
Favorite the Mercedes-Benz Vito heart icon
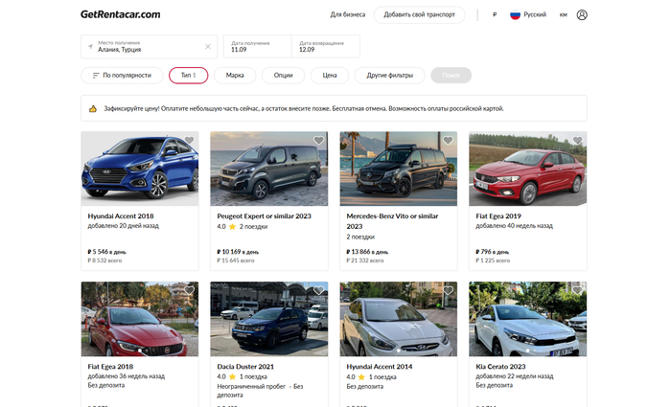point(448,140)
